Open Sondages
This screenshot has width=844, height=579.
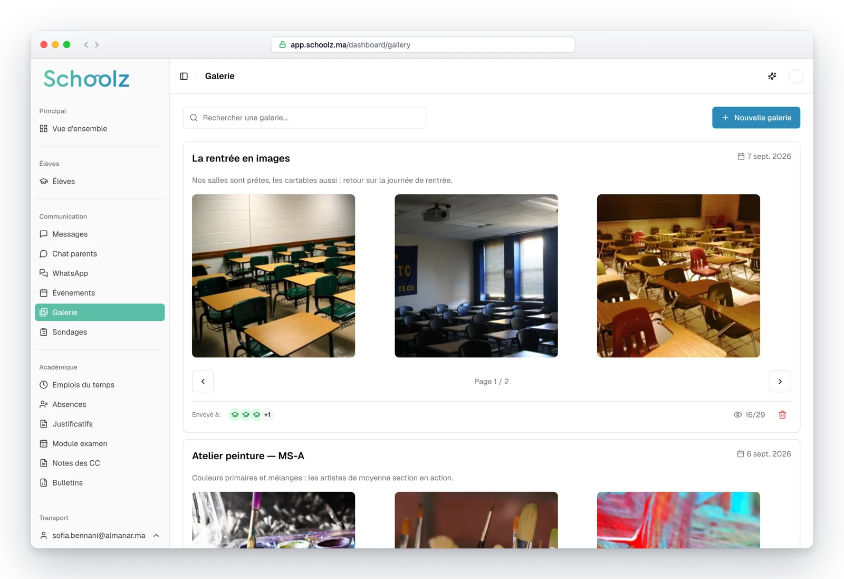pos(100,332)
